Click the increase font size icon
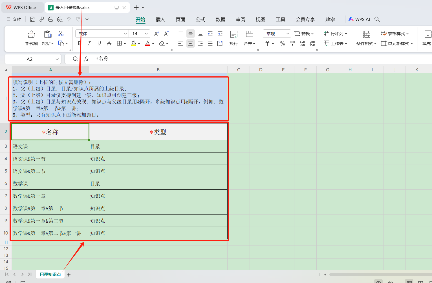The image size is (432, 283). [157, 34]
